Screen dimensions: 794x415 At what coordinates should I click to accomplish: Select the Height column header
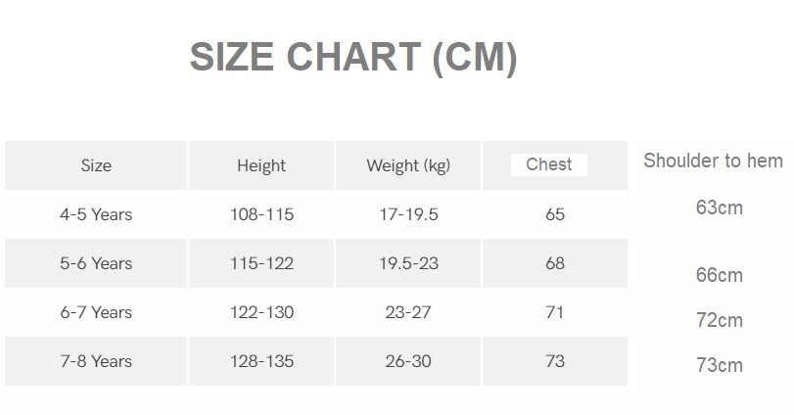(x=261, y=165)
